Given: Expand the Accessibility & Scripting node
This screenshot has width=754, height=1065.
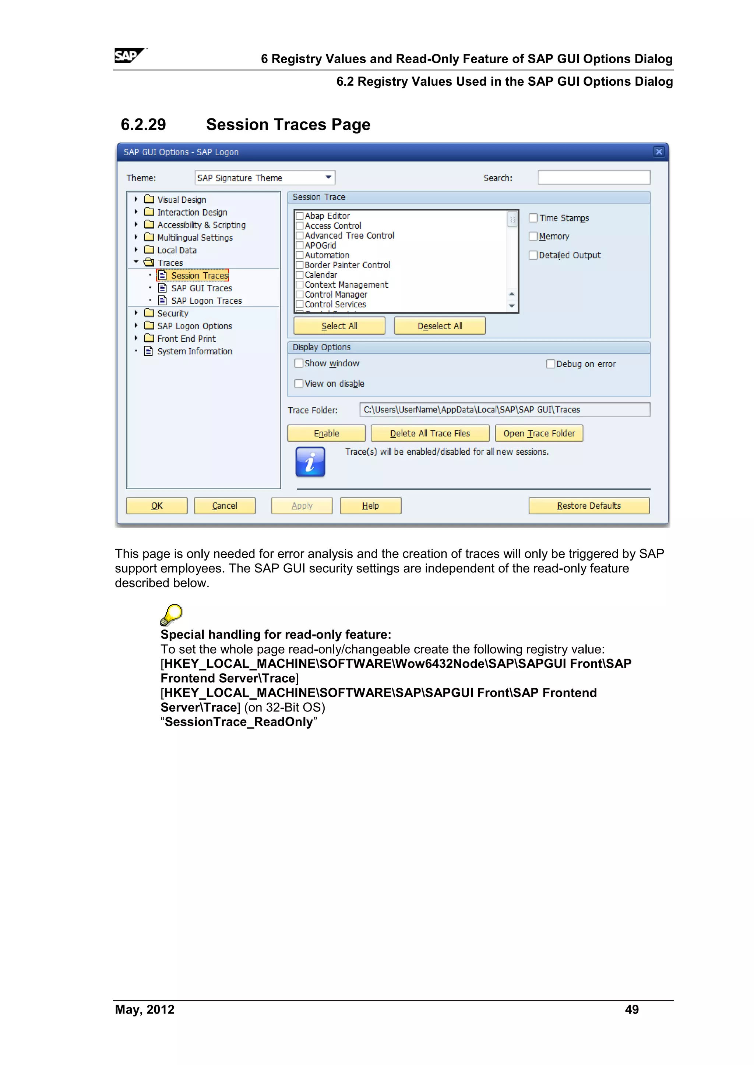Looking at the screenshot, I should (x=136, y=224).
